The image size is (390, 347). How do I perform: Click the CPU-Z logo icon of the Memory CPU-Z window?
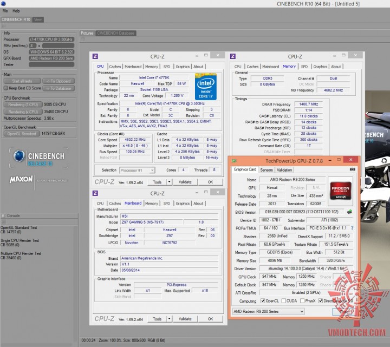233,56
